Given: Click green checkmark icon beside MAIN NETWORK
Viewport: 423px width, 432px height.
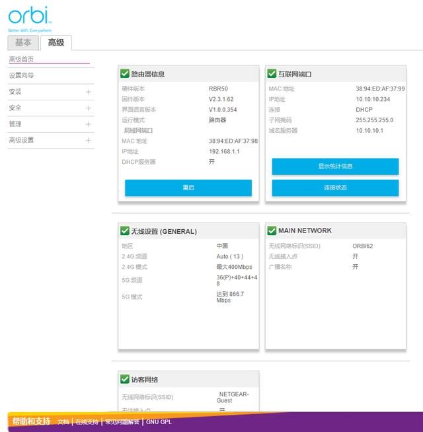Looking at the screenshot, I should pyautogui.click(x=272, y=231).
